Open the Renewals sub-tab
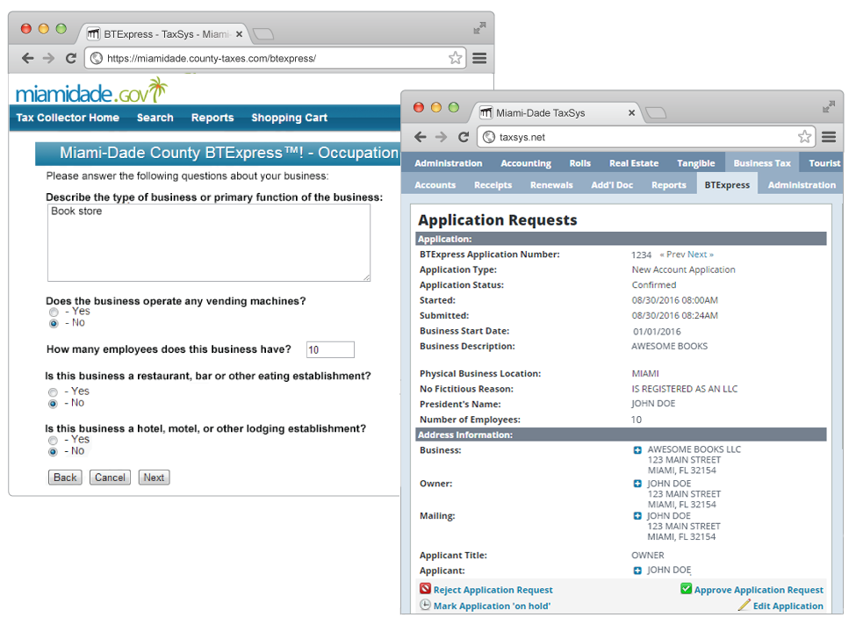The width and height of the screenshot is (856, 639). click(551, 185)
